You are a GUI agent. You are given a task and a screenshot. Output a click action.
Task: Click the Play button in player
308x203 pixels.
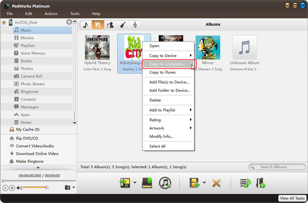coord(5,188)
